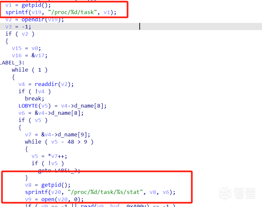Image resolution: width=262 pixels, height=207 pixels.
Task: Click d_name[9] in v7 assignment
Action: coord(72,134)
